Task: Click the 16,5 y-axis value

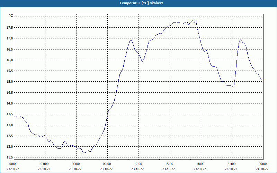Action: coord(10,49)
